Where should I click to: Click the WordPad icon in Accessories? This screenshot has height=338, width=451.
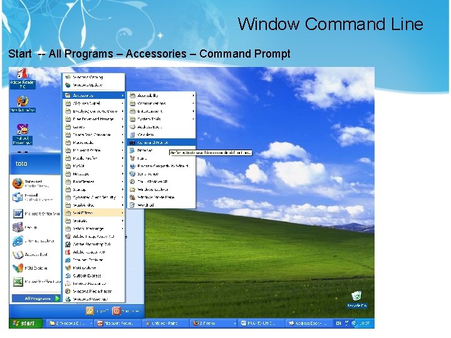click(x=132, y=205)
